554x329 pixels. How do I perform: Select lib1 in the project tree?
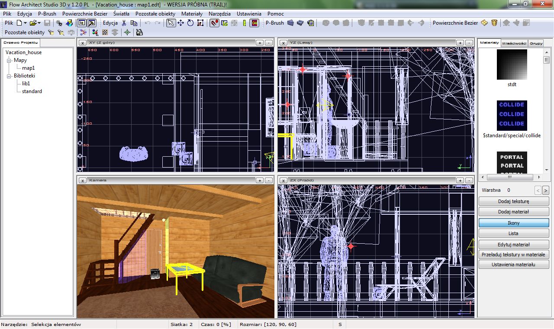click(x=26, y=84)
